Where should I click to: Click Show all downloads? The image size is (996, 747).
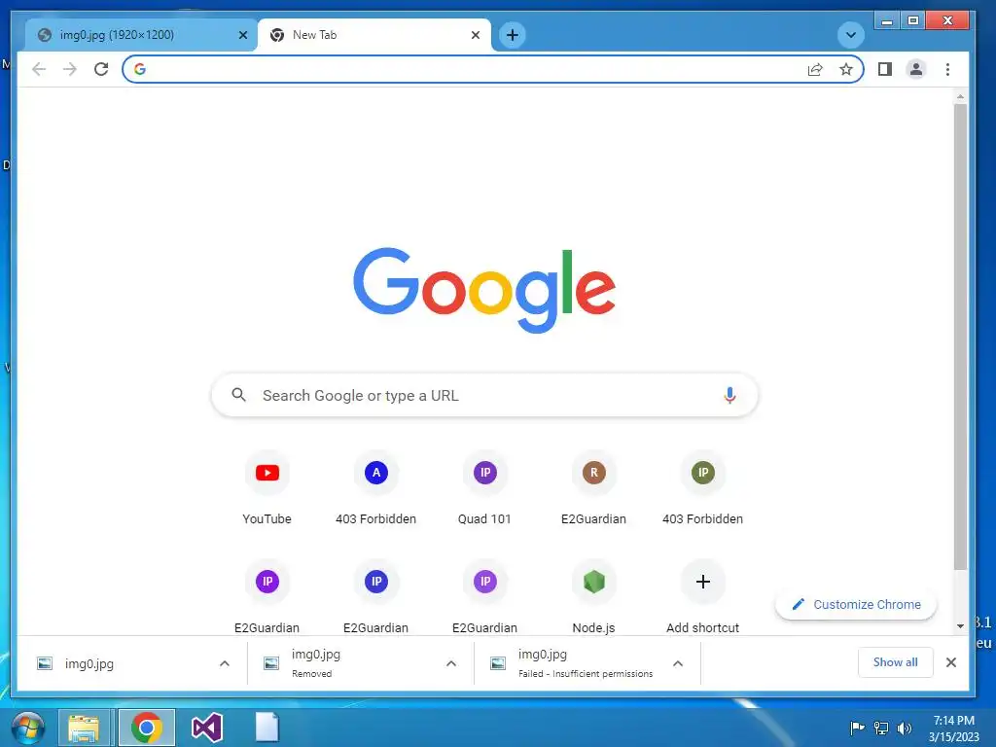point(895,662)
